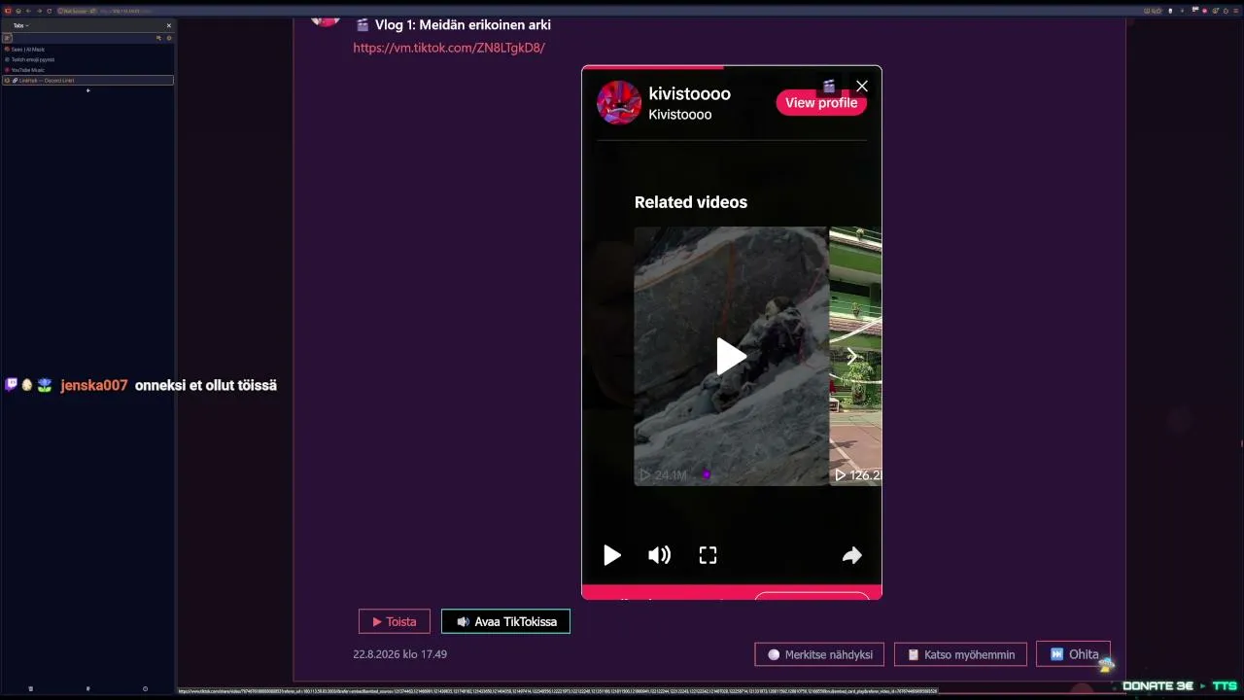Image resolution: width=1244 pixels, height=700 pixels.
Task: Click Merkitse nähdyksi button
Action: (x=819, y=654)
